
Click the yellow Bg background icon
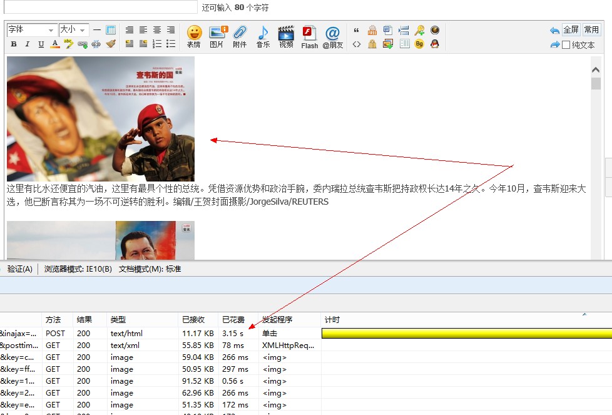[x=419, y=44]
